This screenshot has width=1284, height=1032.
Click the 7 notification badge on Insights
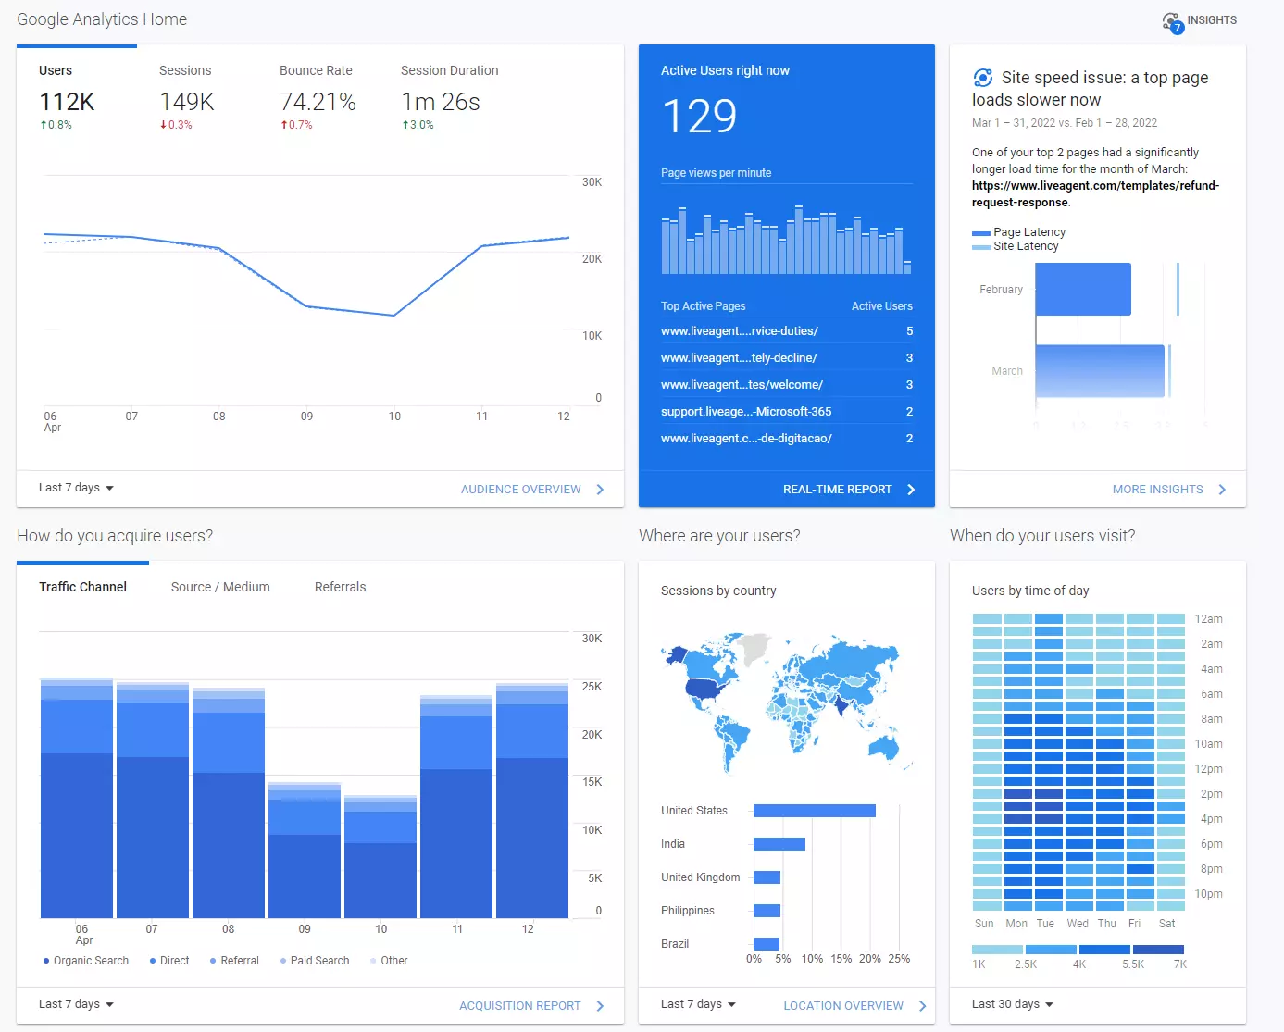(x=1177, y=28)
